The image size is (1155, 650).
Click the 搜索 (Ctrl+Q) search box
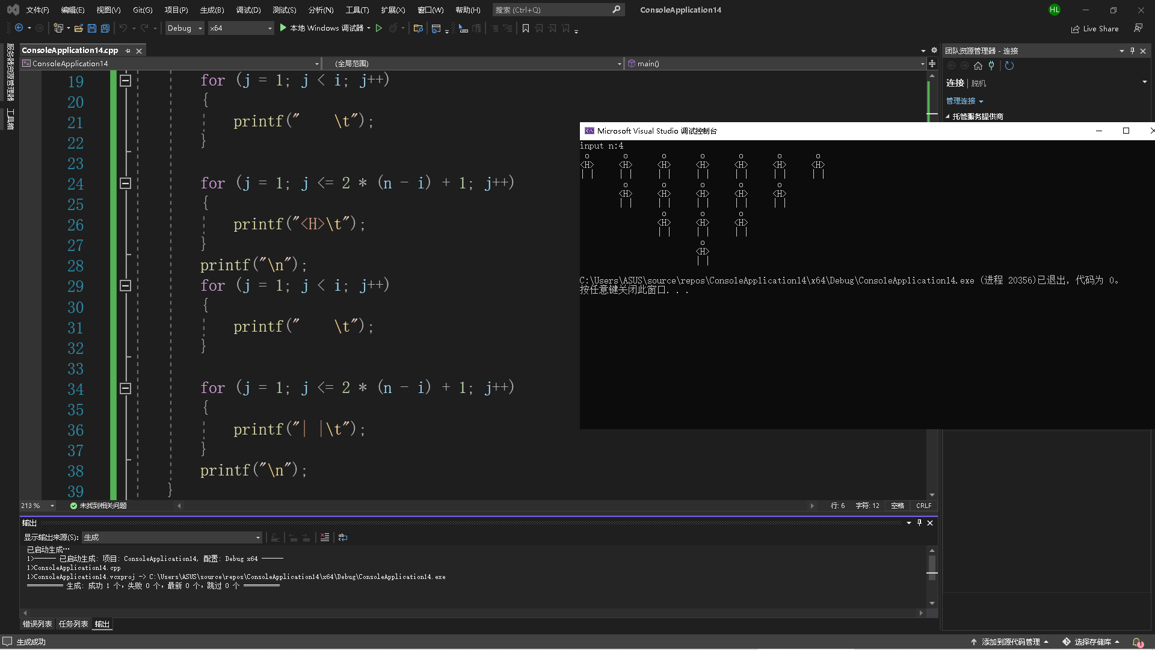[x=550, y=10]
